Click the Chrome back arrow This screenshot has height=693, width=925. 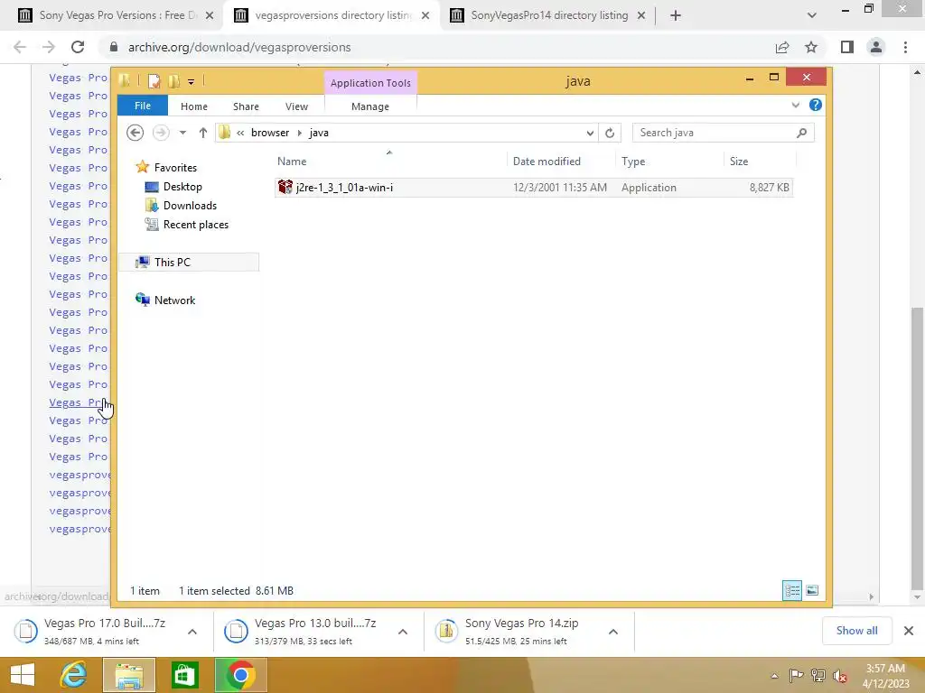coord(20,47)
